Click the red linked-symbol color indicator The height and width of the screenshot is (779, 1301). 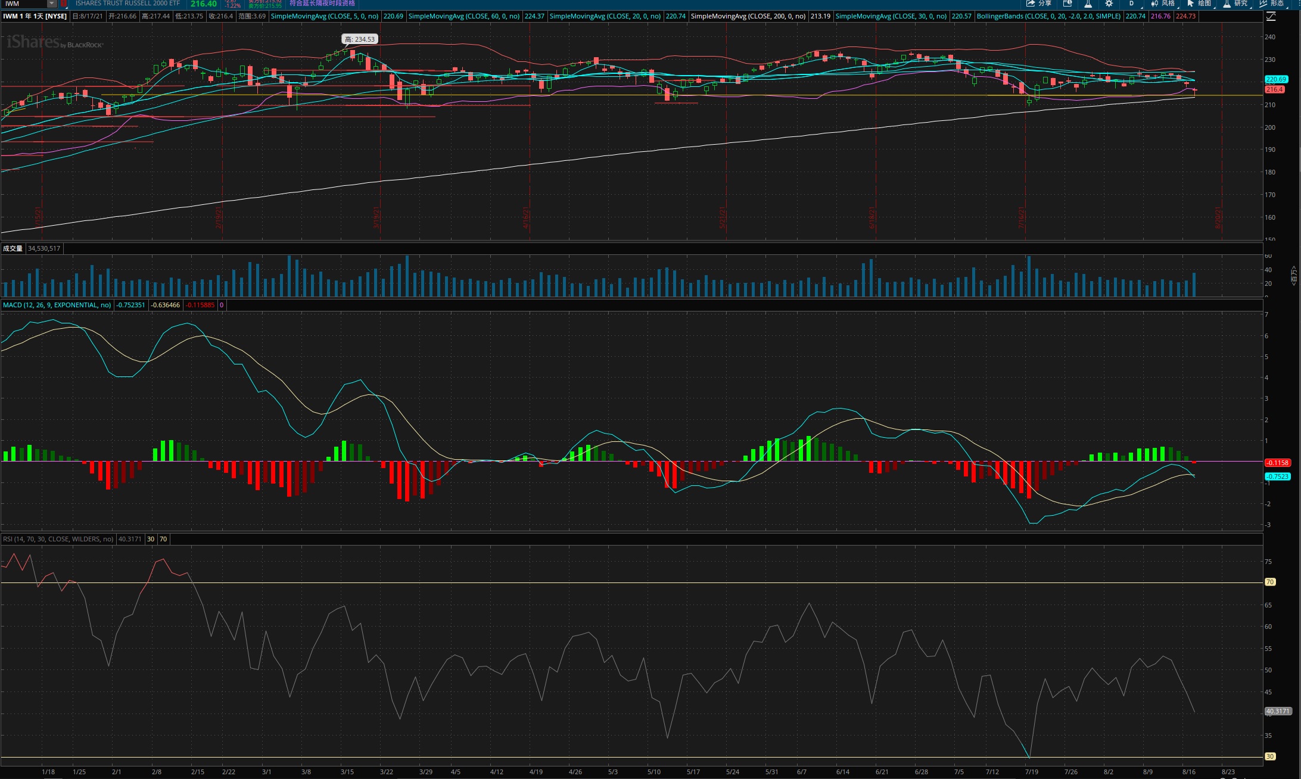[x=63, y=4]
